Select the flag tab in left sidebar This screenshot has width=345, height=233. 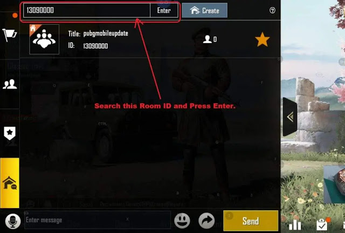pyautogui.click(x=9, y=35)
